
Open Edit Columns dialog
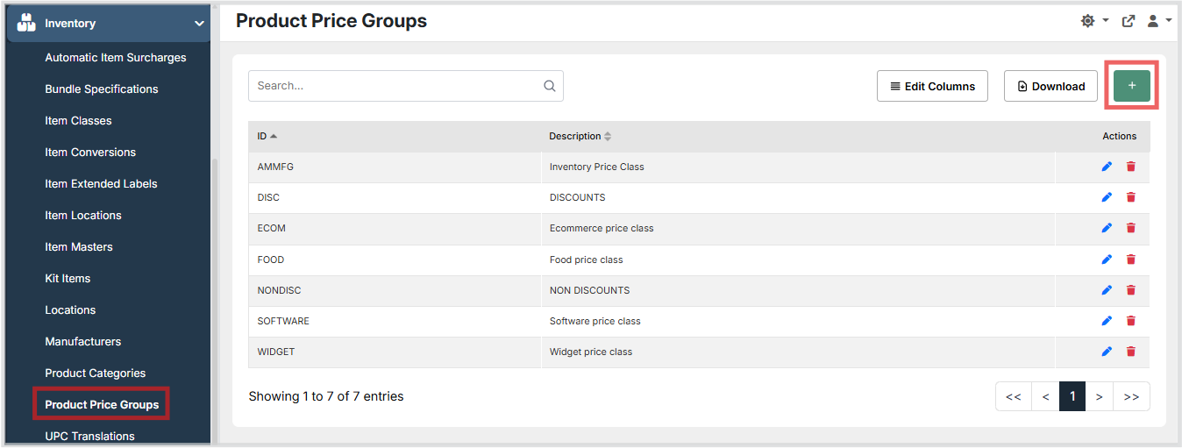pos(933,86)
